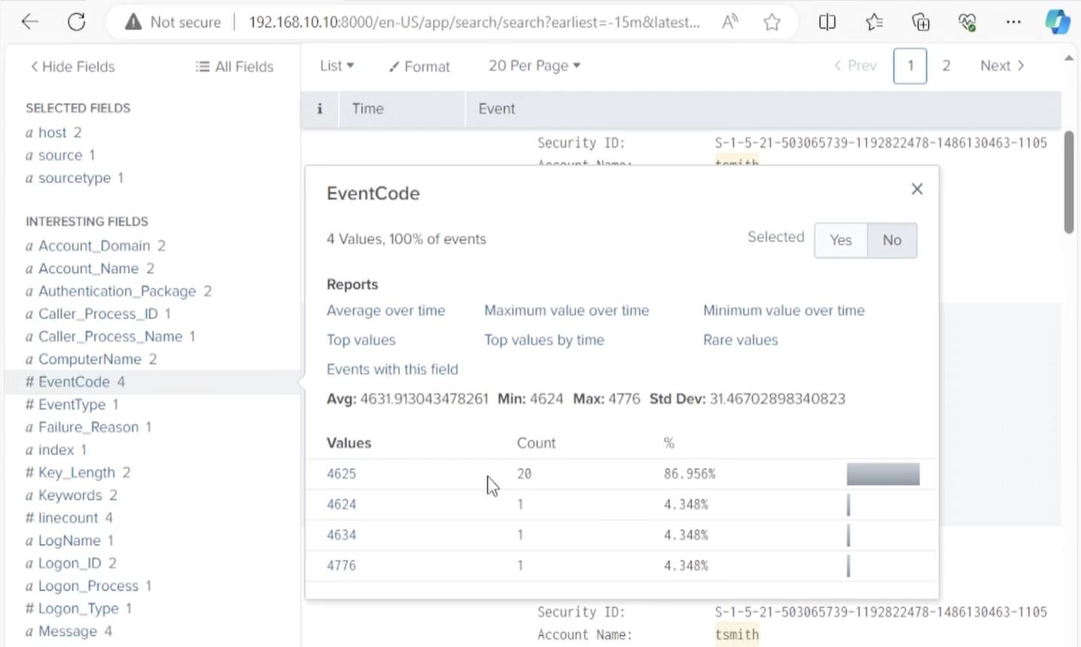The image size is (1081, 647).
Task: Expand the 20 Per Page dropdown
Action: [x=534, y=66]
